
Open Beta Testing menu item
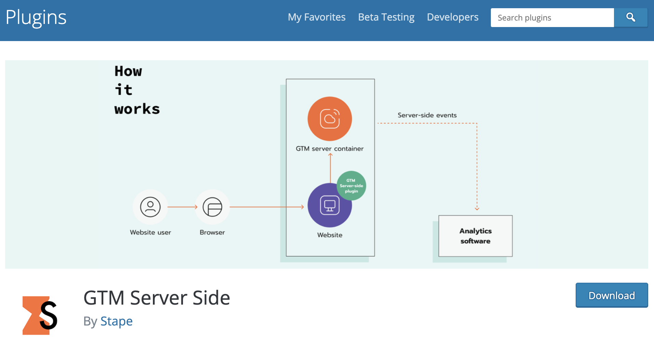tap(386, 17)
